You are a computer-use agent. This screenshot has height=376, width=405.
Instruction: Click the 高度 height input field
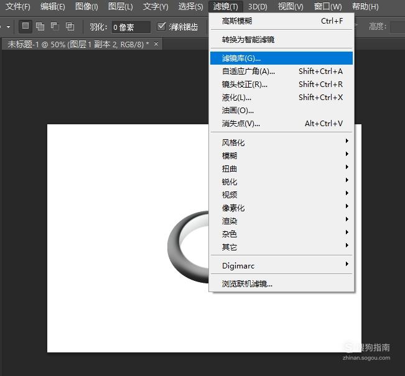click(x=398, y=27)
